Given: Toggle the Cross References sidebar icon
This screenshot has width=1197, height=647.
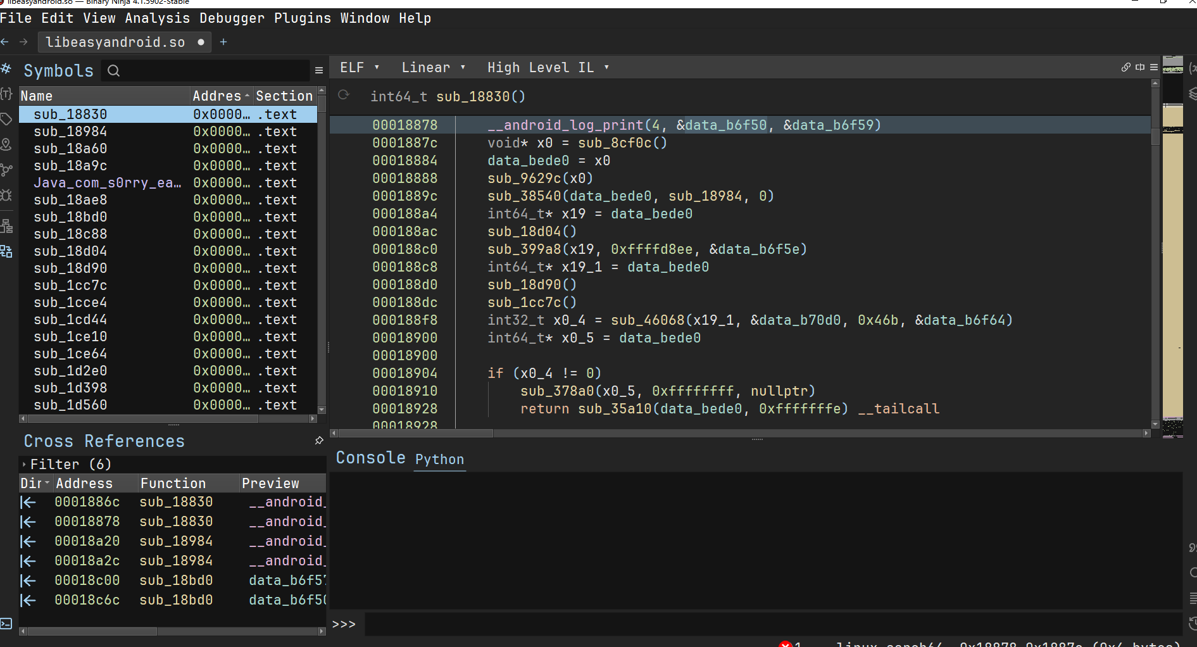Looking at the screenshot, I should (x=6, y=251).
